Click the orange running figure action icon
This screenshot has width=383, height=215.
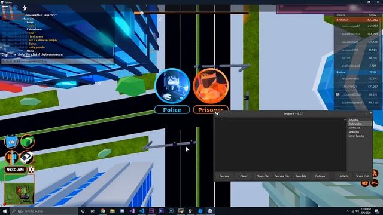tap(375, 173)
